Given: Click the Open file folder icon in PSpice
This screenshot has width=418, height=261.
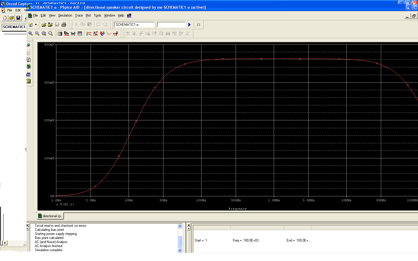Looking at the screenshot, I should pos(44,25).
